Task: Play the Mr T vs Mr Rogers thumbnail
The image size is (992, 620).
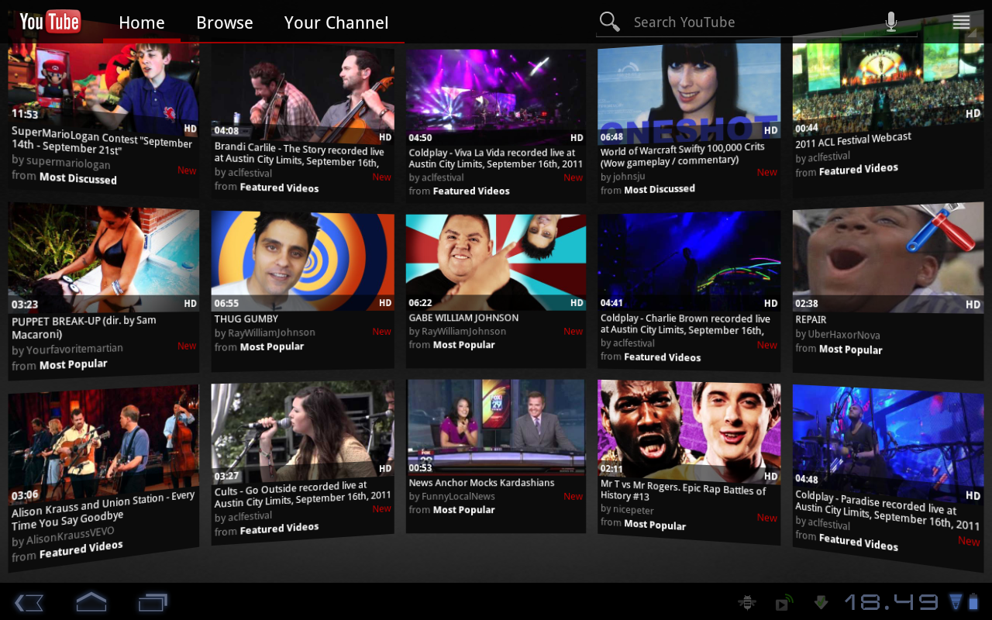Action: (689, 431)
